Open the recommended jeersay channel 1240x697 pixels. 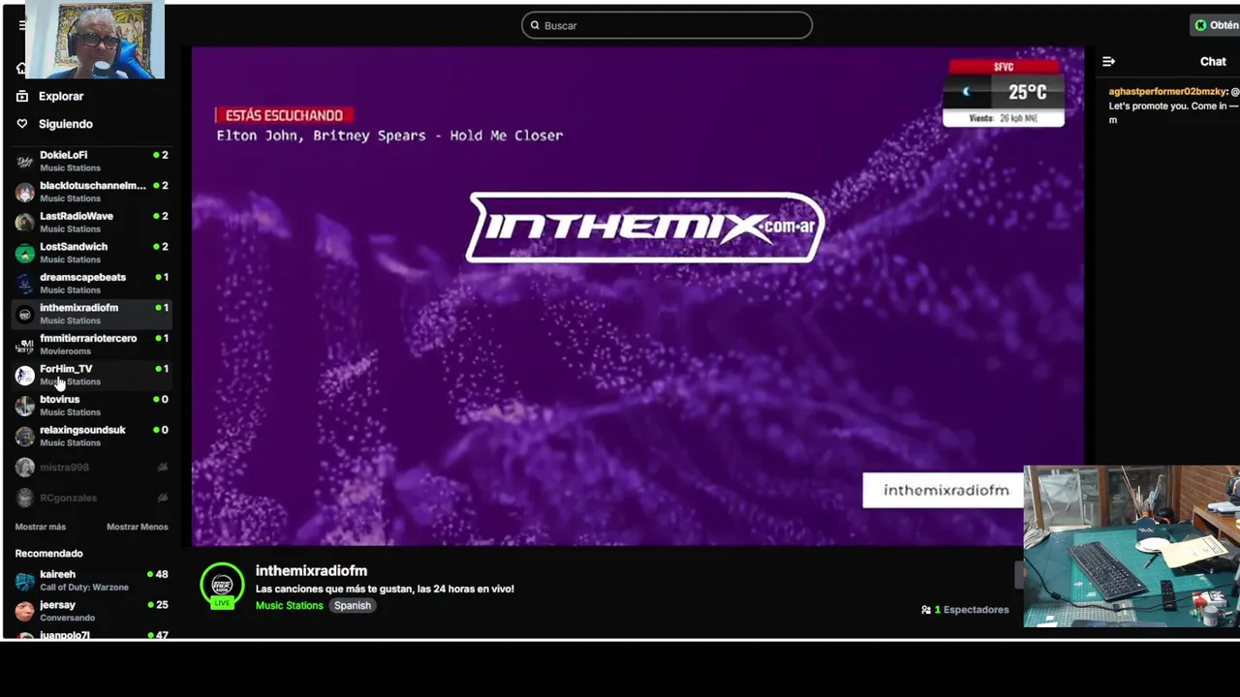(x=92, y=611)
